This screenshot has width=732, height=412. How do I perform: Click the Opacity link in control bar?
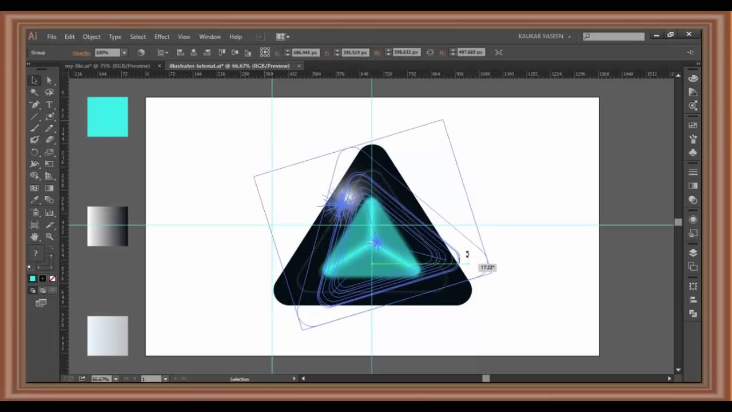point(81,53)
